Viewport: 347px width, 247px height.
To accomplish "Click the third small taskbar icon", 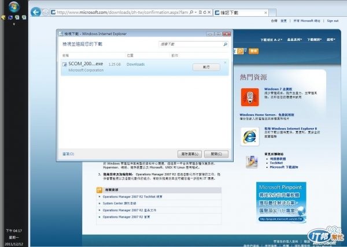I will [x=17, y=17].
